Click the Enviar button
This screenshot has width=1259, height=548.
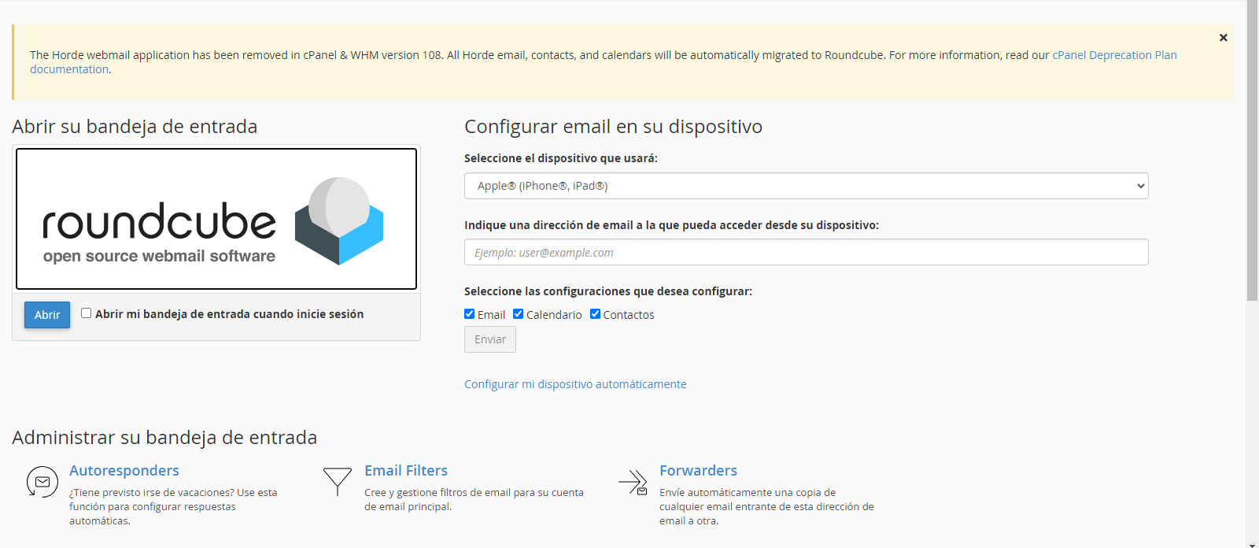point(490,339)
